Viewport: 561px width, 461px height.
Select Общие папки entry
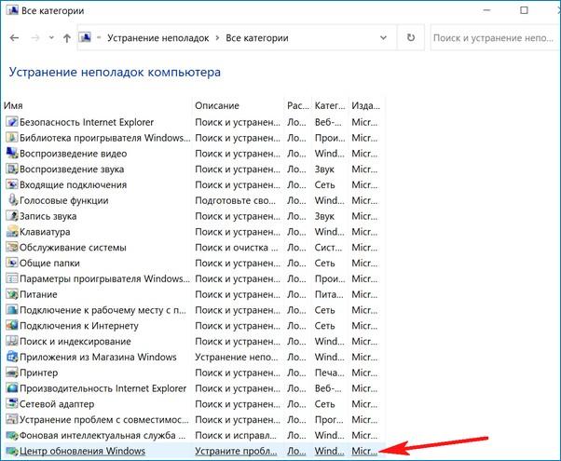(49, 263)
